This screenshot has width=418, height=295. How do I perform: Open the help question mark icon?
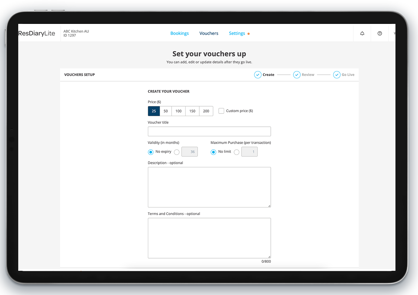380,34
